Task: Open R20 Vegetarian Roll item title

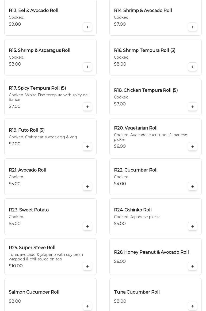Action: tap(136, 128)
